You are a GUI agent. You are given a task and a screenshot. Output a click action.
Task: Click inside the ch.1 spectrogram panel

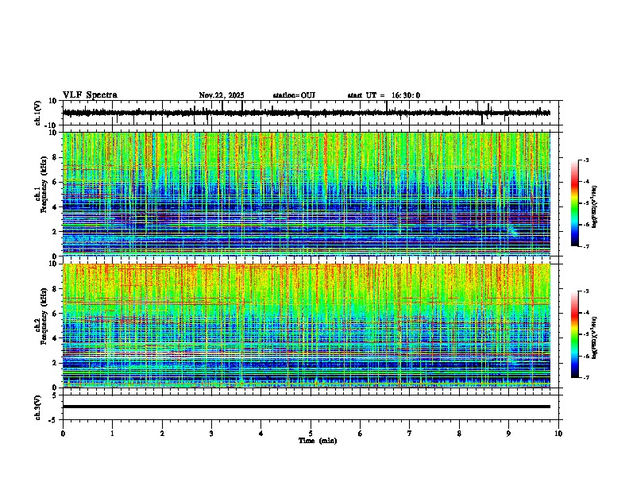click(307, 194)
